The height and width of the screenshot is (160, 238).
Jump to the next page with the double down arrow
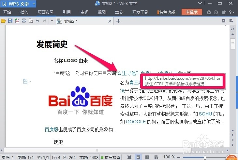pos(232,145)
